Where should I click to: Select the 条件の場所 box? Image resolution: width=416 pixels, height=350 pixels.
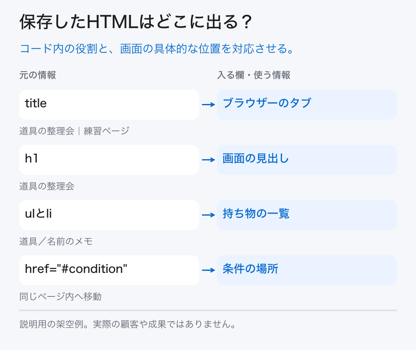point(307,270)
